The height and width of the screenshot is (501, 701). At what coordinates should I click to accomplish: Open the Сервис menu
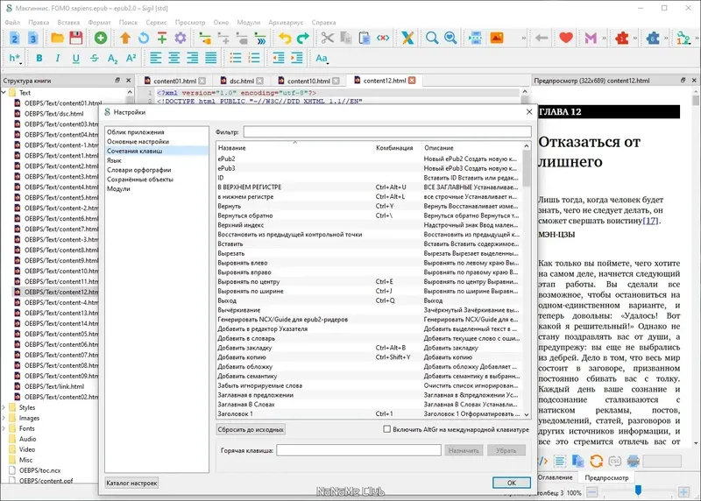[x=156, y=23]
